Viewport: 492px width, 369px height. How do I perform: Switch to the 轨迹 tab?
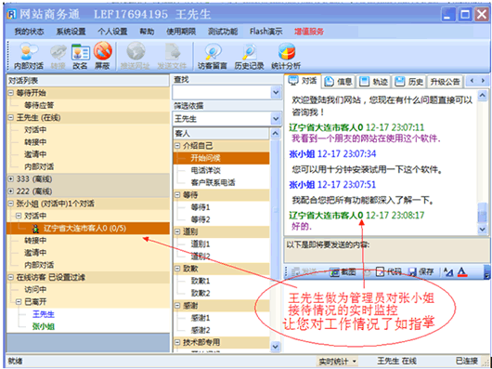[x=373, y=82]
